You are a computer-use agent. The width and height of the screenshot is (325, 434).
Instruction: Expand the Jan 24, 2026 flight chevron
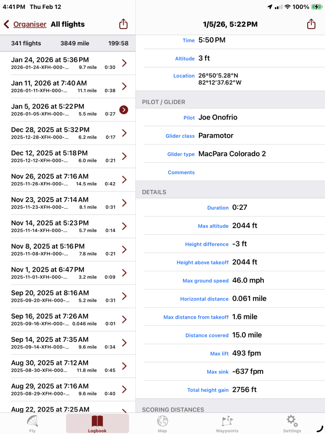124,63
